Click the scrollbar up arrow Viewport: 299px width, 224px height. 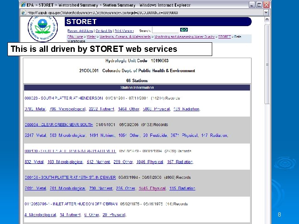coord(267,19)
